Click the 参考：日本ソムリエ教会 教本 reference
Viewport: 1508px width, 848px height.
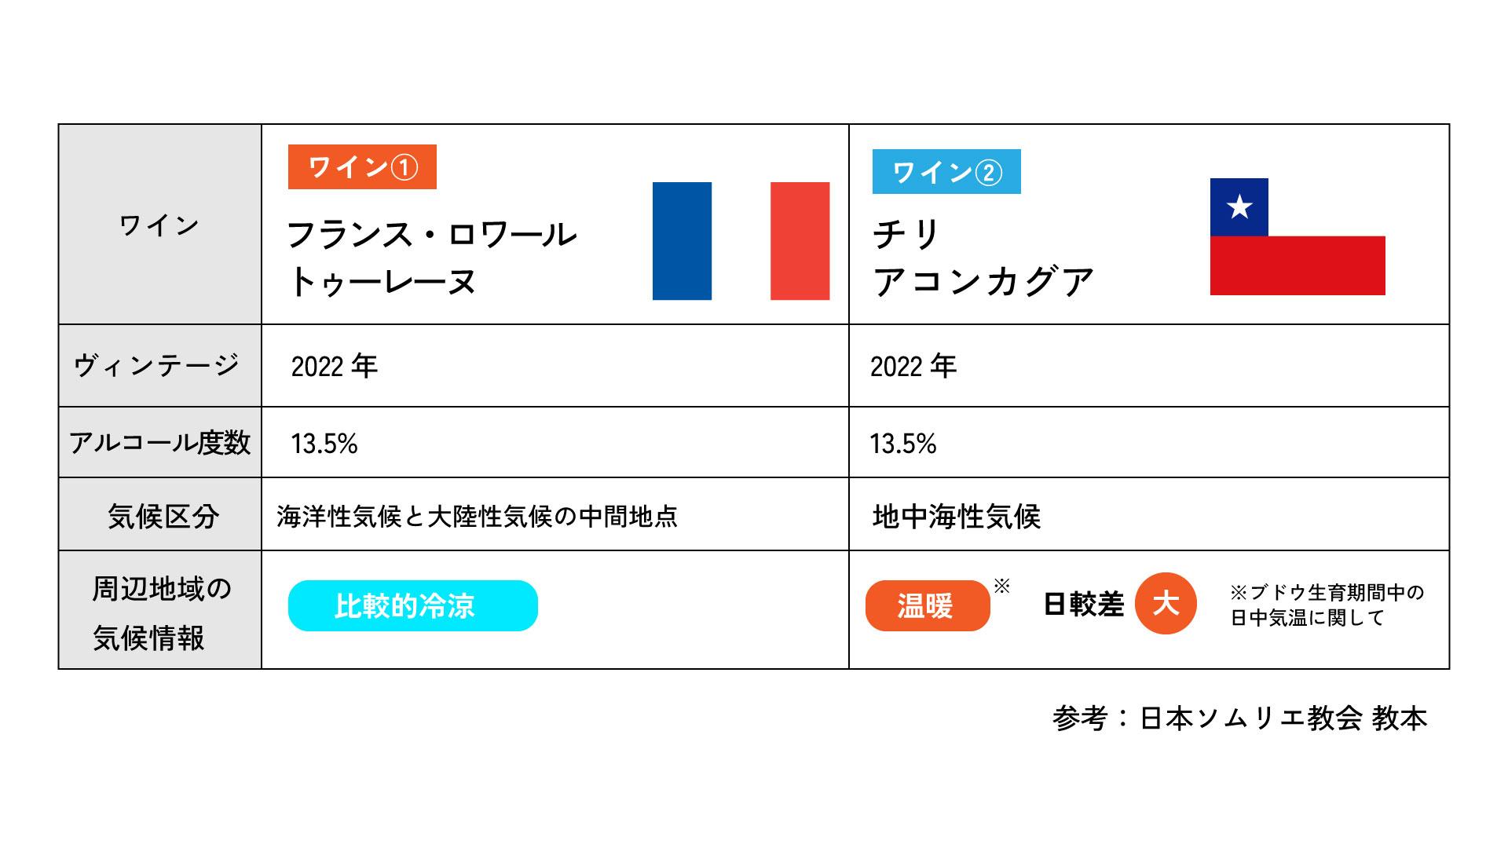(x=1240, y=718)
